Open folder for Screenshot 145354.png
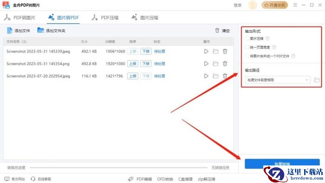 coord(215,64)
